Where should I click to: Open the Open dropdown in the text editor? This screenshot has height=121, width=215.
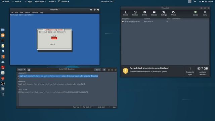point(21,70)
